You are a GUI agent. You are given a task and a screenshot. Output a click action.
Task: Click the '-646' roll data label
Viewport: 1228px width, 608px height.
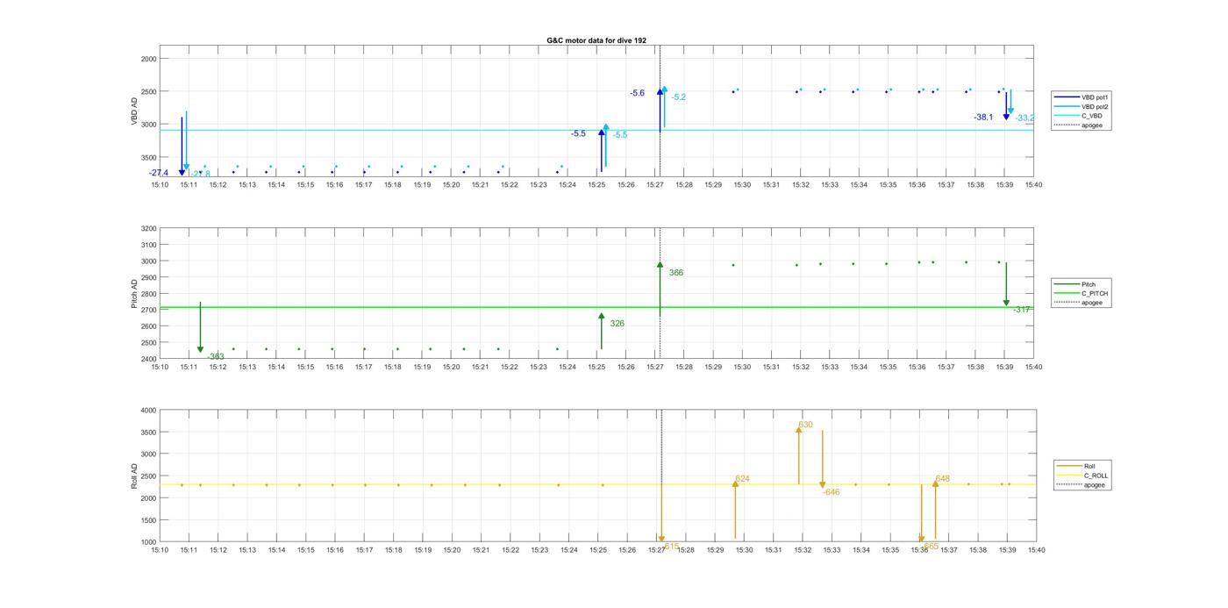coord(832,492)
